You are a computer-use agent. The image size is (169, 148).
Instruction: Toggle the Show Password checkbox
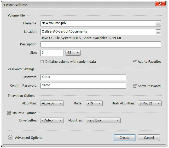135,86
